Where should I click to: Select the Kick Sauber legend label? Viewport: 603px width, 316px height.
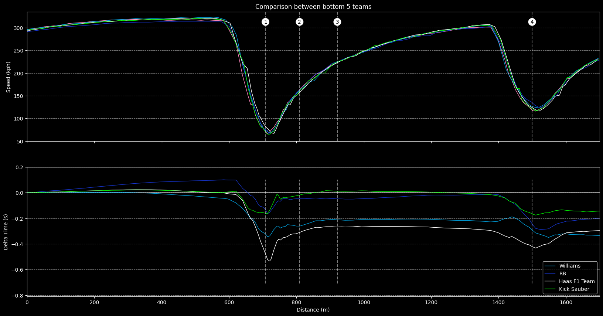point(574,289)
